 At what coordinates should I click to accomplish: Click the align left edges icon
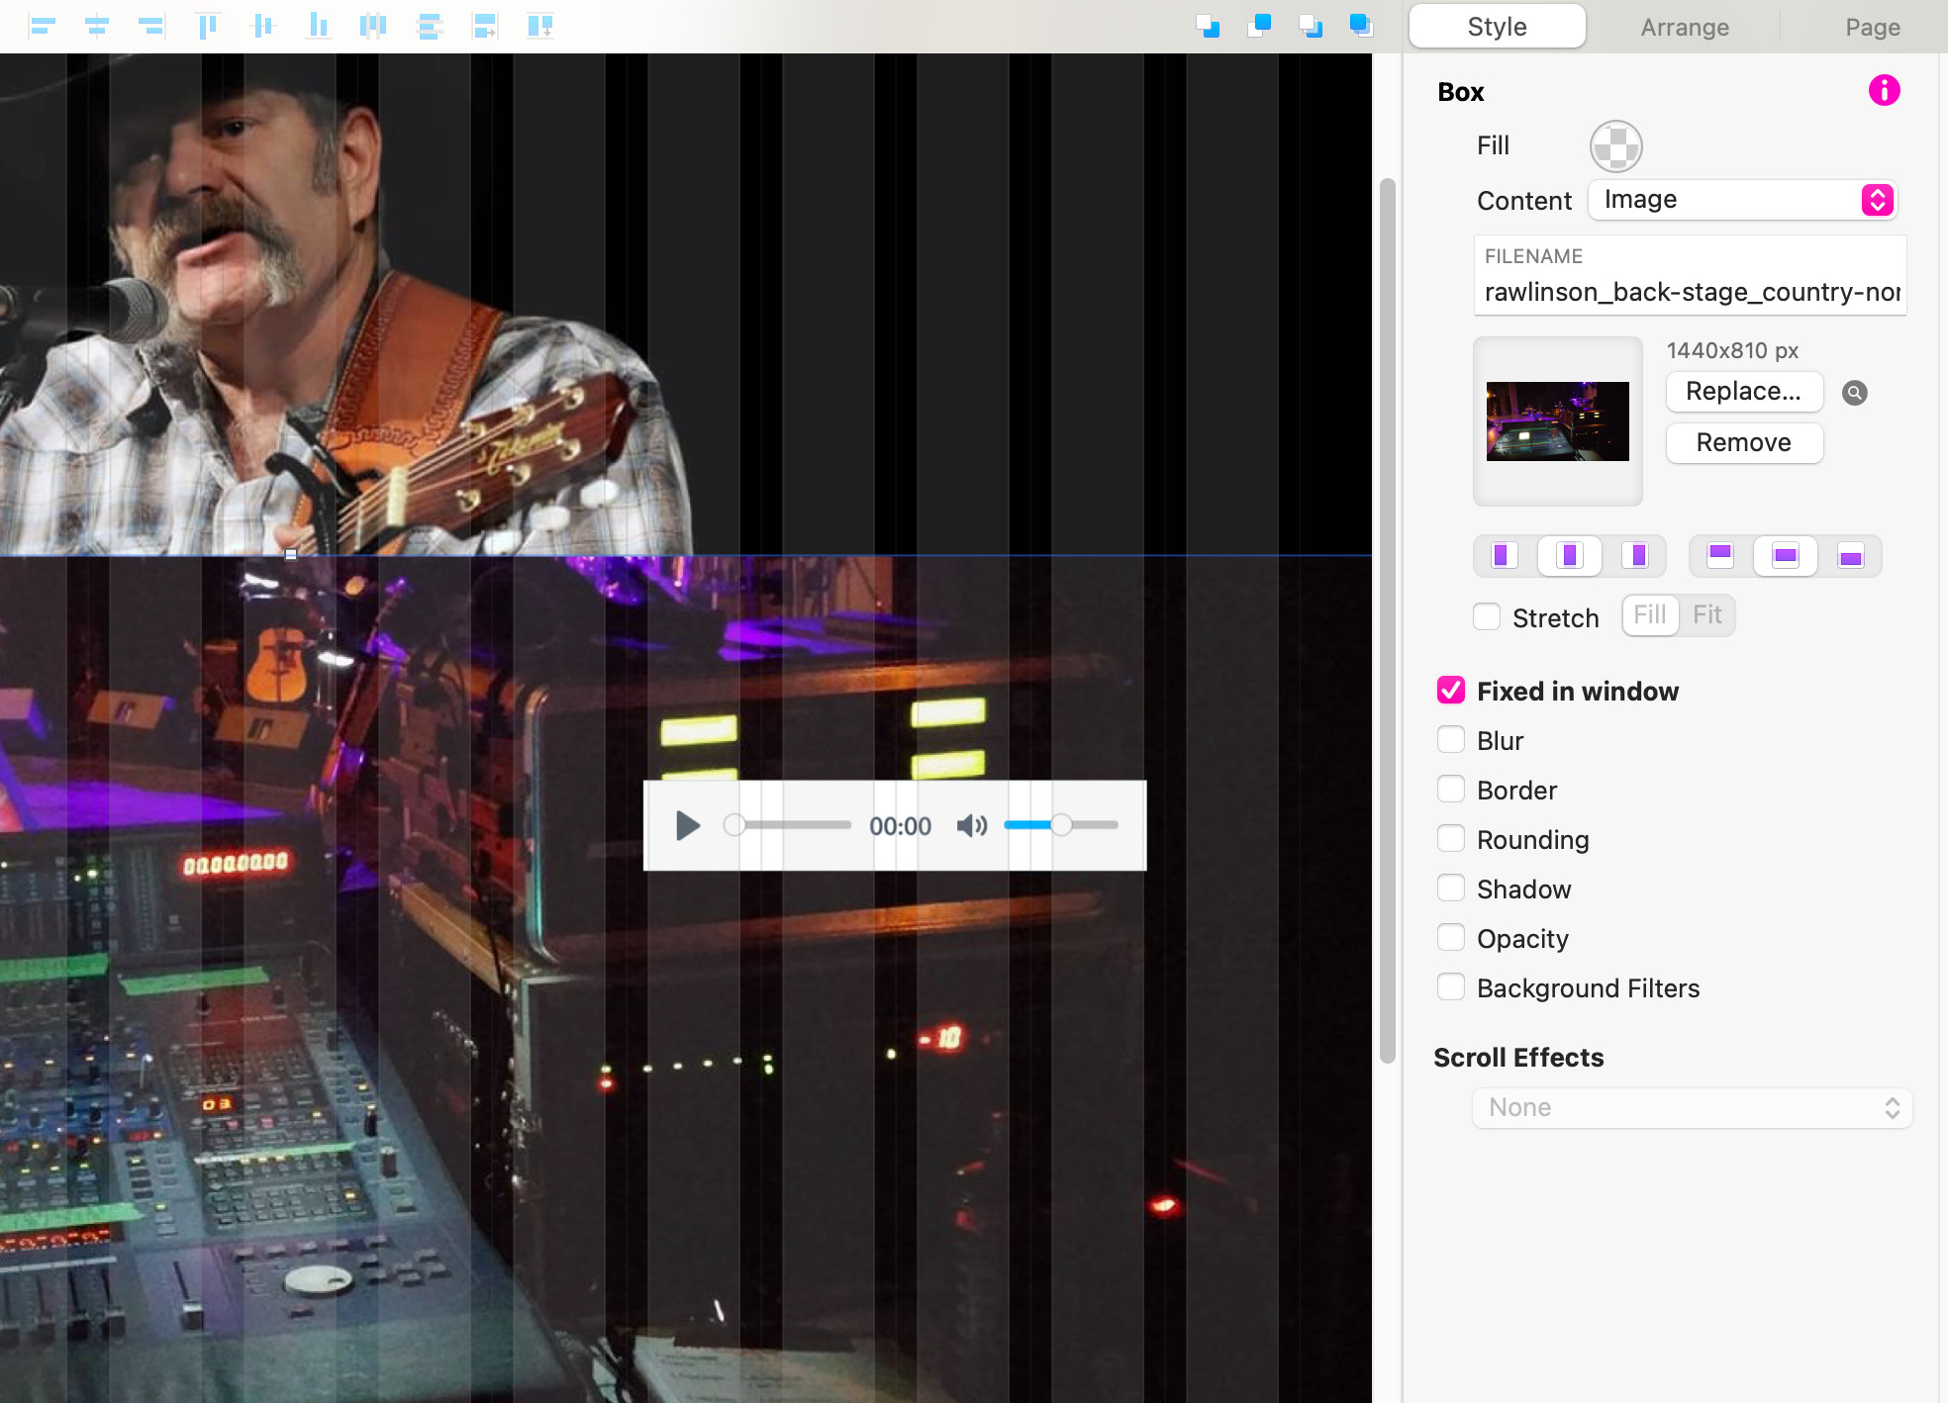[42, 27]
